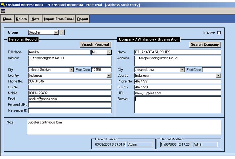Click Record Modified Admin field
Screen dimensions: 235x159
tap(205, 144)
